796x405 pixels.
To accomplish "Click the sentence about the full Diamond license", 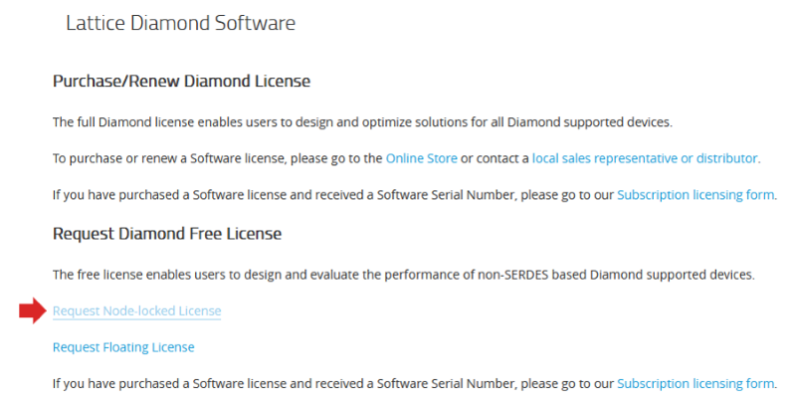I will (x=362, y=122).
